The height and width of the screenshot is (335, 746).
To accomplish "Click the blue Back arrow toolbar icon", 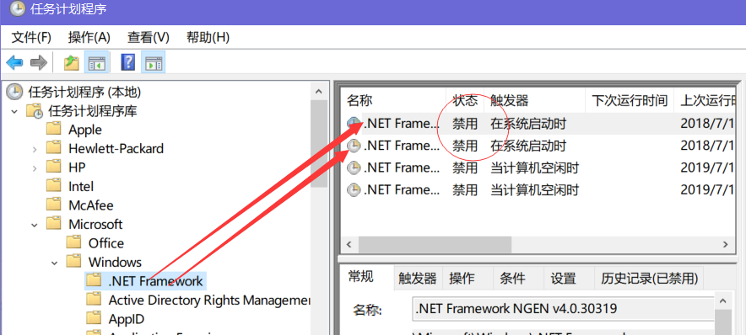I will (x=14, y=62).
